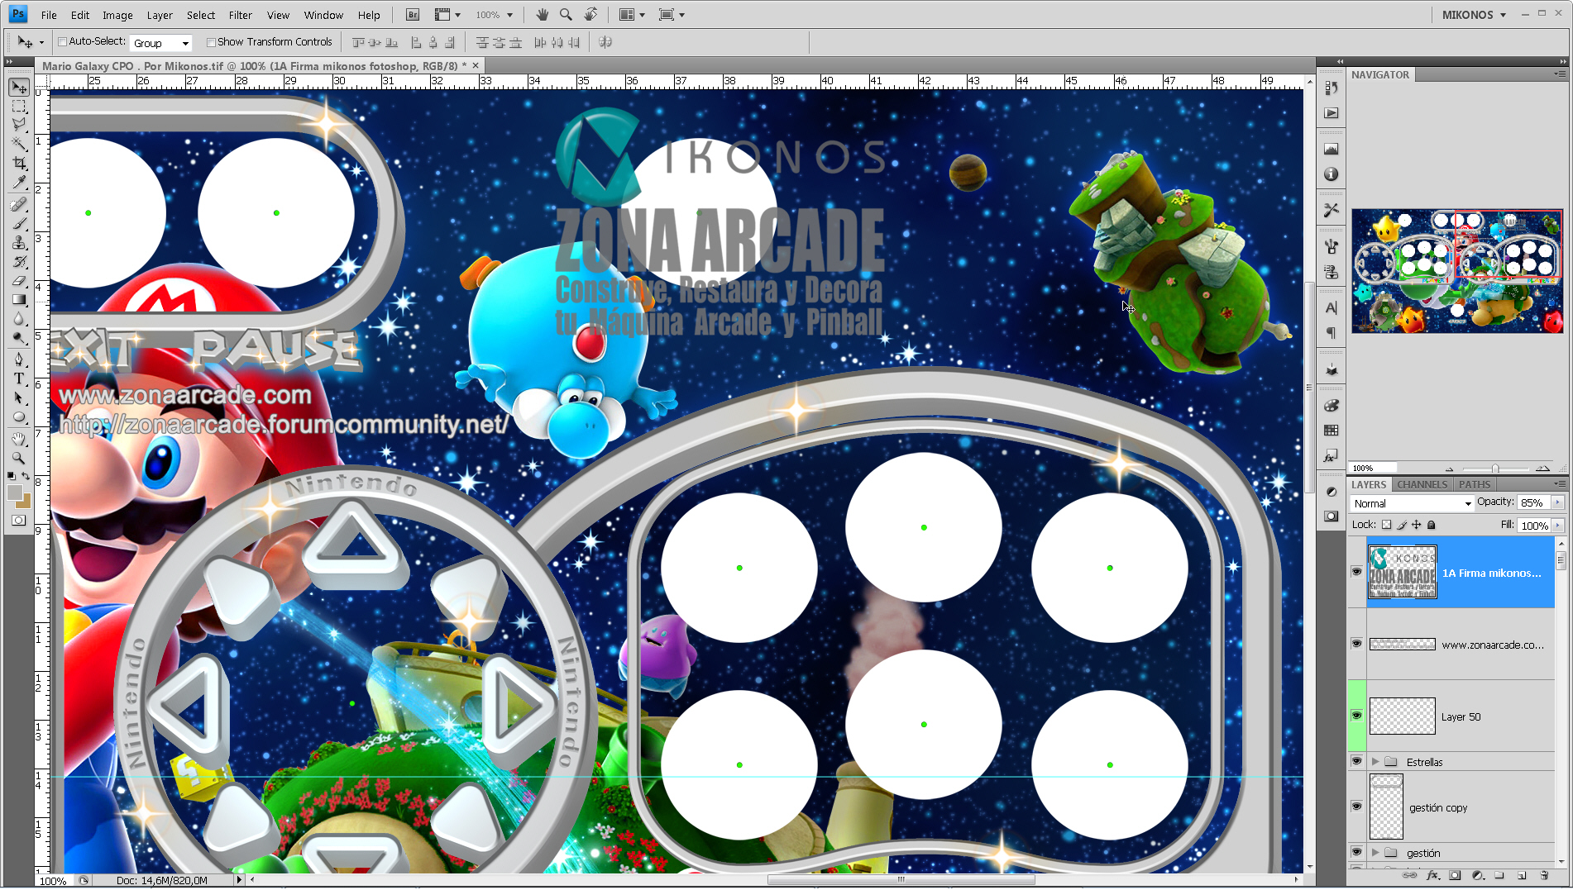
Task: Choose the Eraser tool
Action: click(19, 281)
